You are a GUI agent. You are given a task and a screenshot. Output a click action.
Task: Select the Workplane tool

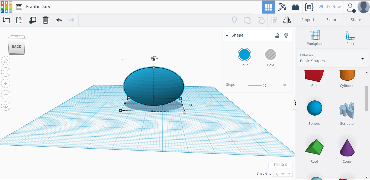click(x=315, y=38)
